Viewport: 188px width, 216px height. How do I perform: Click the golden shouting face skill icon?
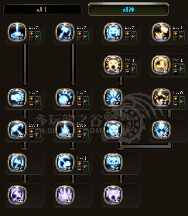[x=113, y=65]
